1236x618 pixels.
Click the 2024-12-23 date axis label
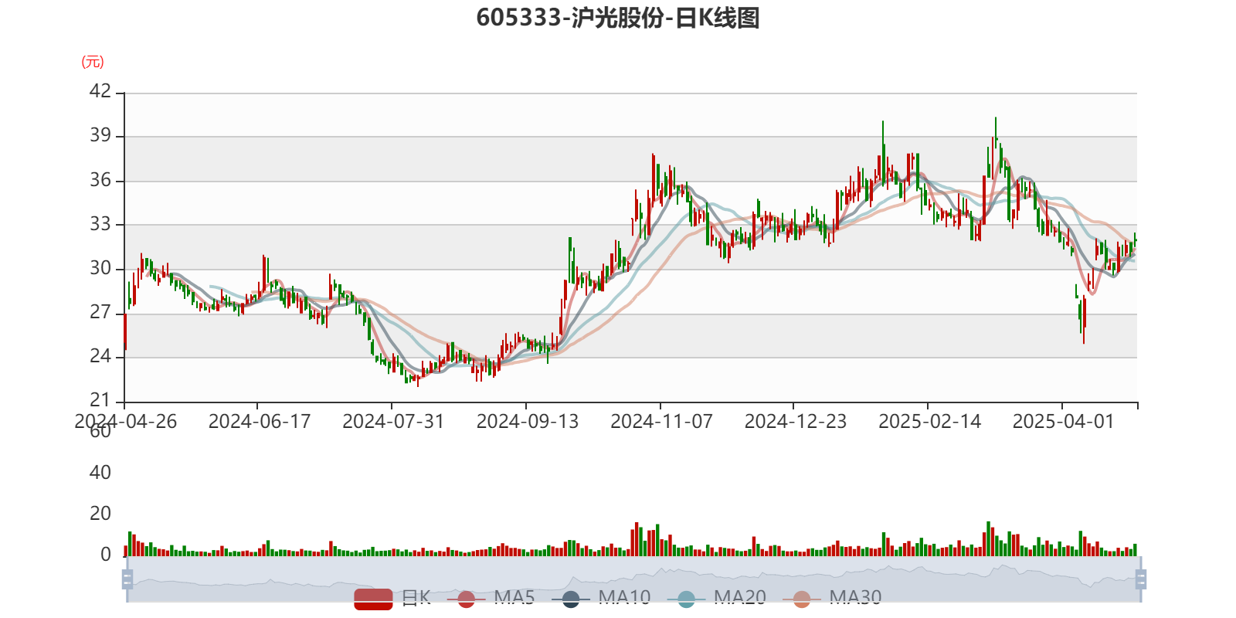[796, 422]
